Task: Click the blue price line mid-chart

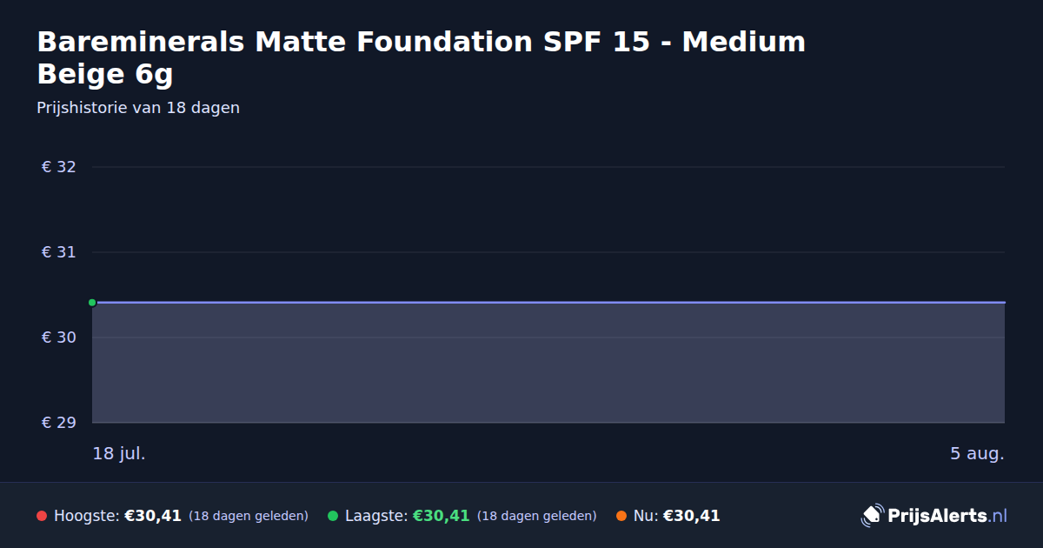Action: (x=548, y=303)
